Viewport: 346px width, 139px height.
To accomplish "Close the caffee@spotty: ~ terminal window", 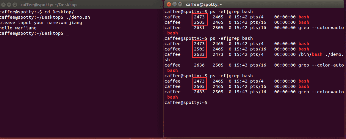I will [169, 4].
